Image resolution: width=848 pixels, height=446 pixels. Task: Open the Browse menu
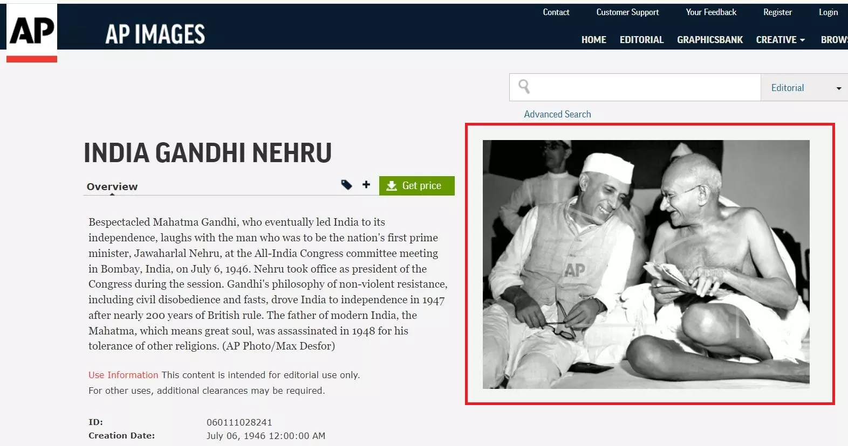click(x=834, y=40)
